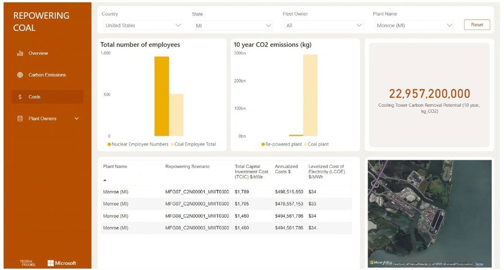The height and width of the screenshot is (270, 504).
Task: Click the Carbon Emissions globe icon
Action: pyautogui.click(x=20, y=75)
